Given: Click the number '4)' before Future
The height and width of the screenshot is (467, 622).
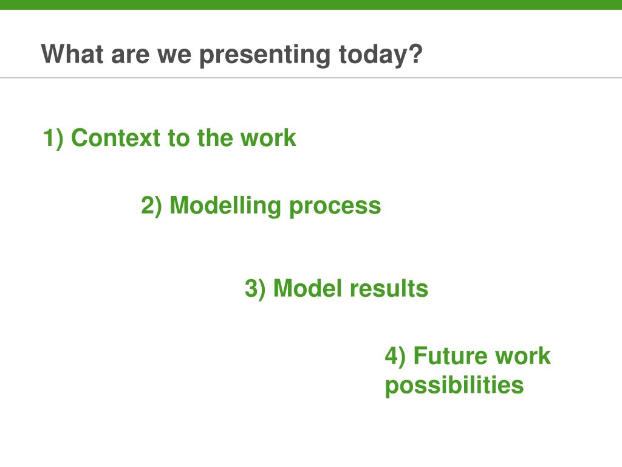Looking at the screenshot, I should [395, 356].
